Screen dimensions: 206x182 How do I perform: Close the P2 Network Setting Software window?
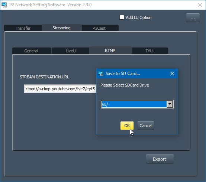coord(200,5)
